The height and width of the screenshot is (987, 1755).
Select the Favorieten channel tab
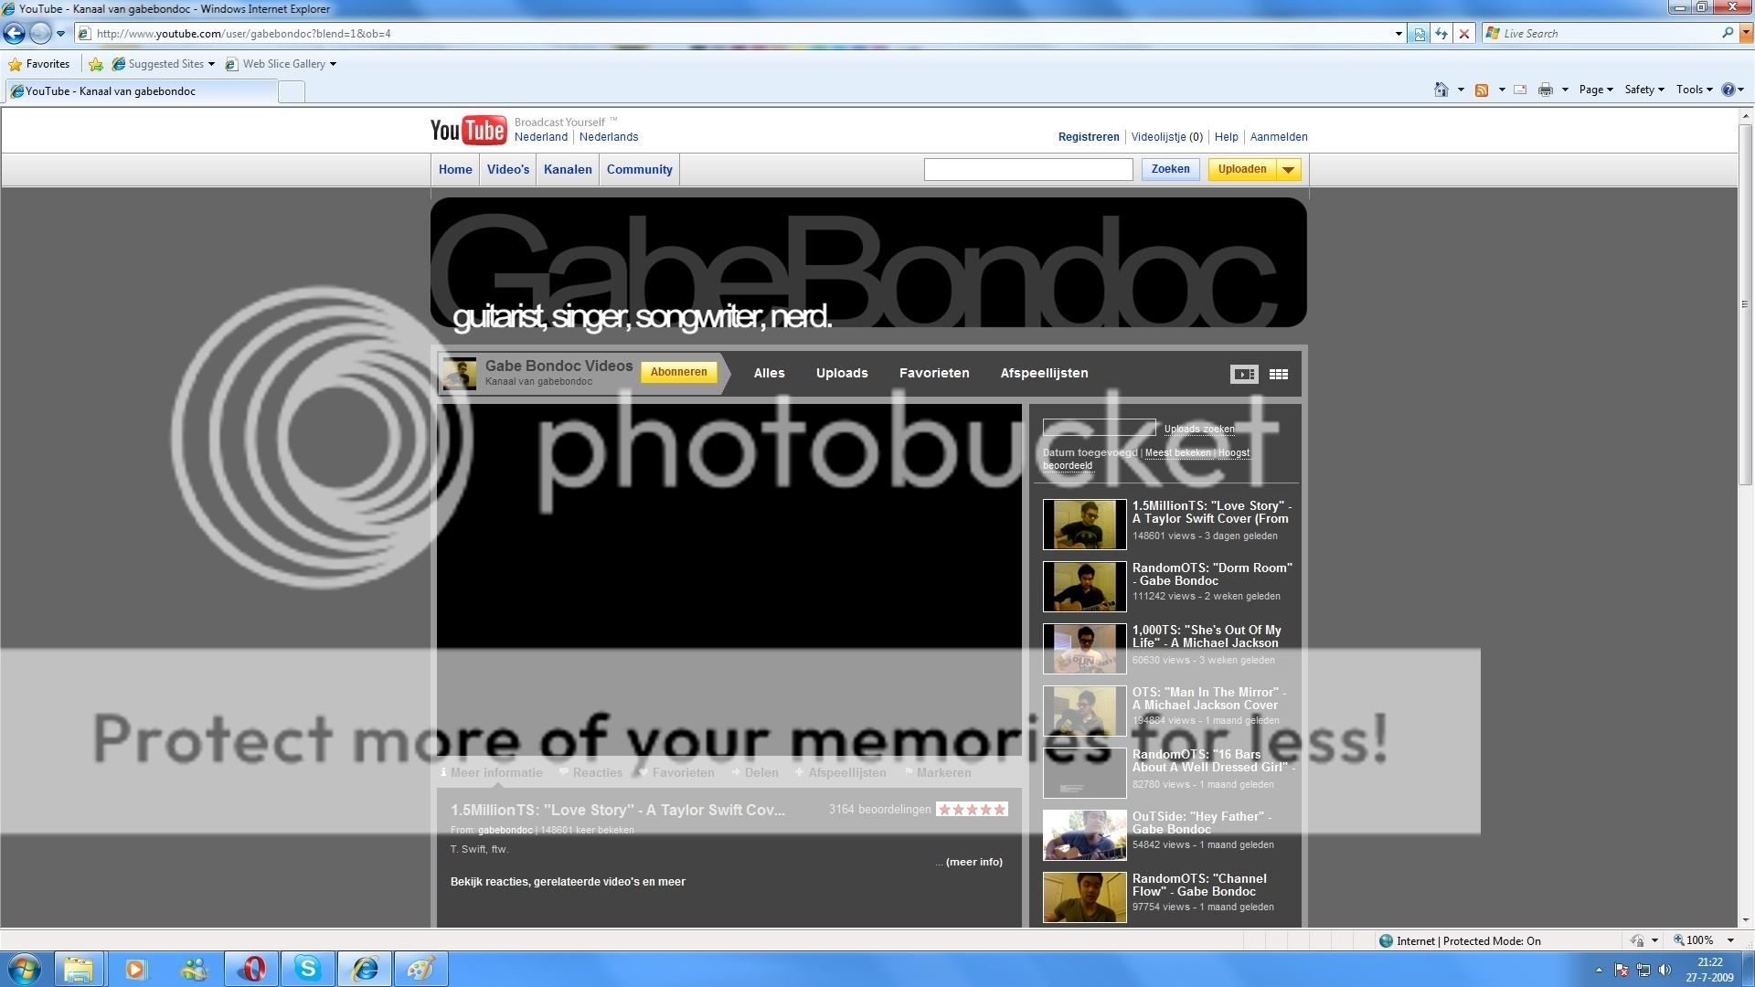tap(934, 373)
